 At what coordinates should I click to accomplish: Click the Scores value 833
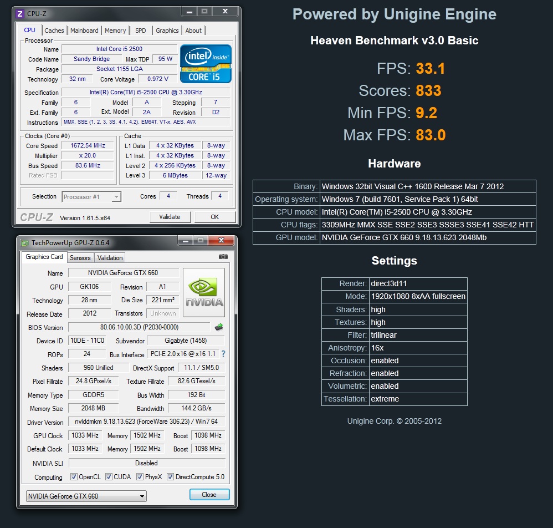click(428, 91)
